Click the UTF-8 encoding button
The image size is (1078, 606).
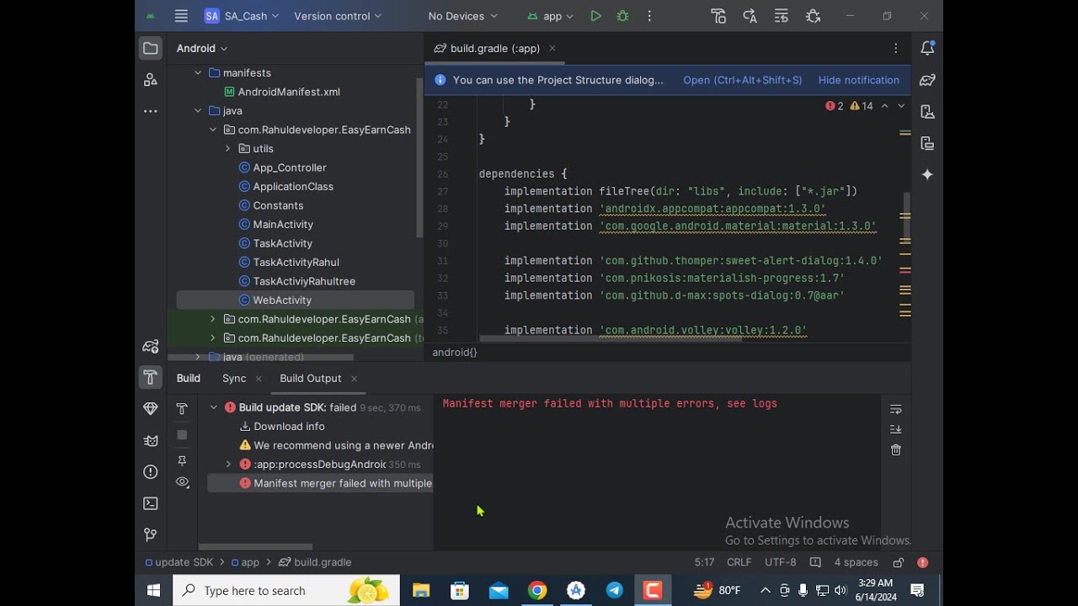(781, 562)
